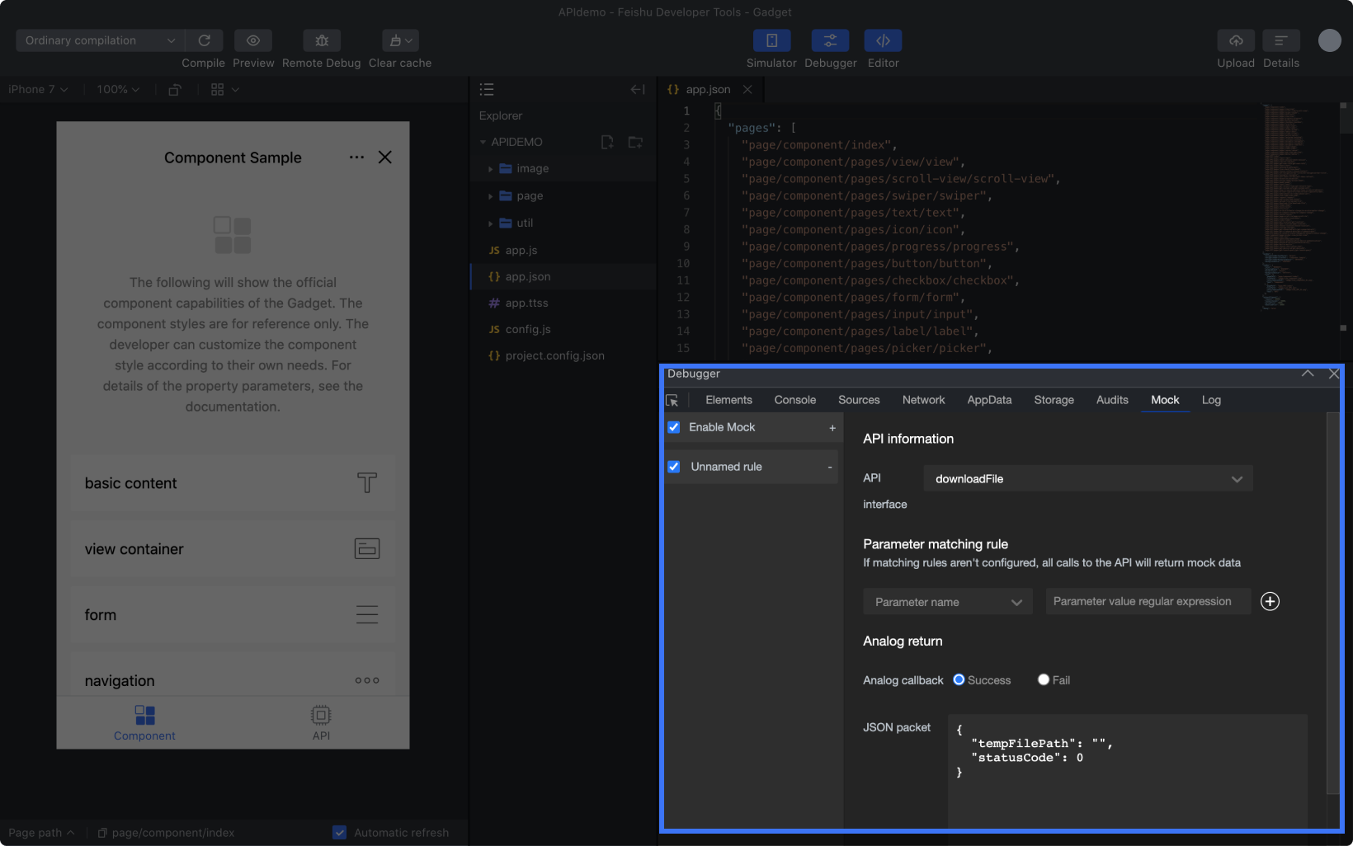
Task: Select the Fail radio button
Action: click(x=1044, y=679)
